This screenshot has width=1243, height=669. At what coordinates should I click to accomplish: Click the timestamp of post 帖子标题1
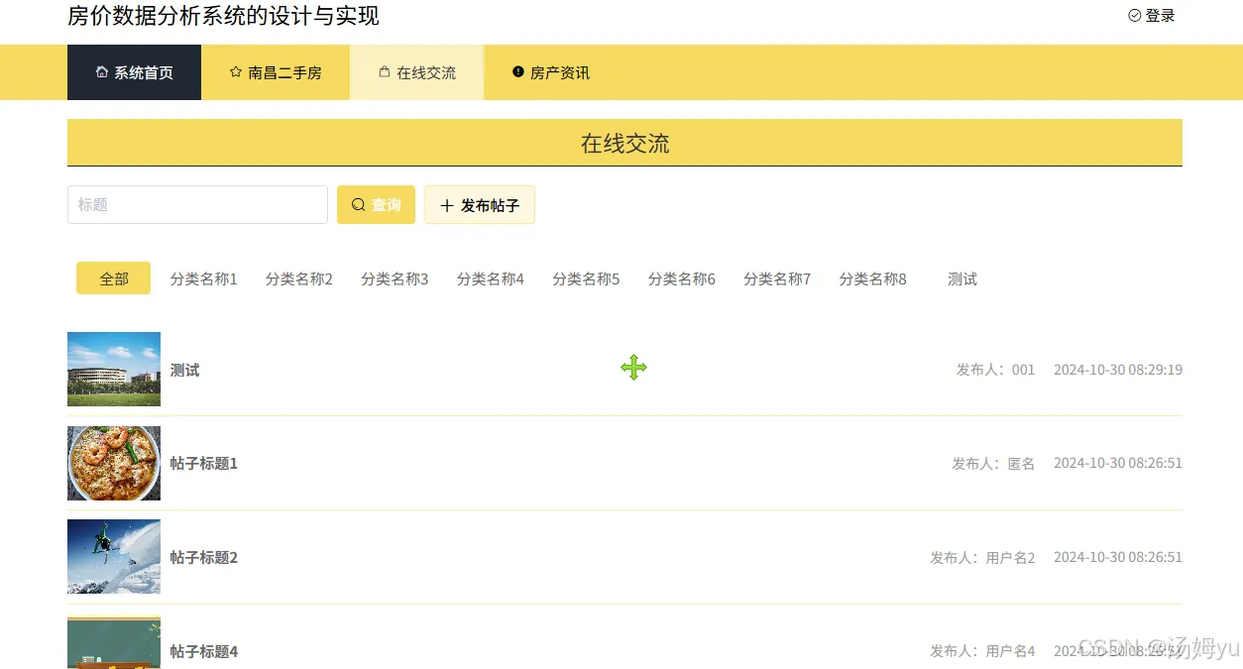[1118, 463]
